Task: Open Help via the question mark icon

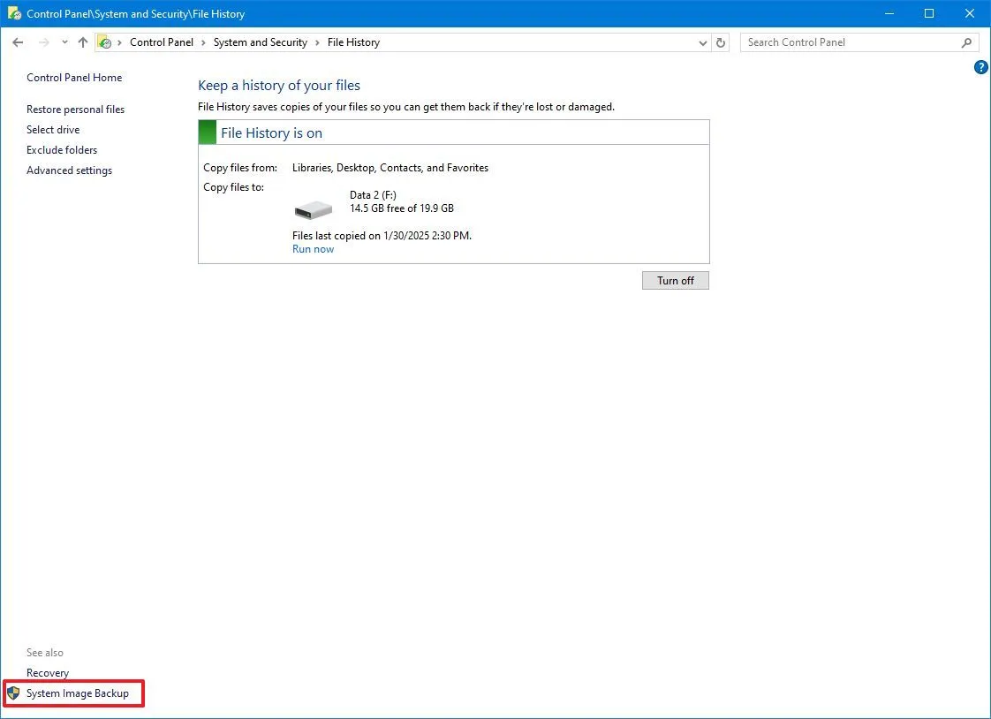Action: pyautogui.click(x=980, y=67)
